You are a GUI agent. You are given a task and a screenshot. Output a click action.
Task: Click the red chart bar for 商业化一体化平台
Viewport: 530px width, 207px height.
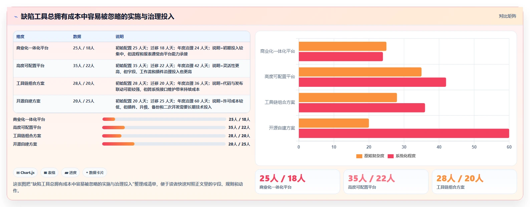click(x=341, y=57)
